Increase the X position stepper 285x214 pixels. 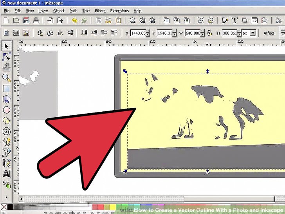click(x=148, y=31)
